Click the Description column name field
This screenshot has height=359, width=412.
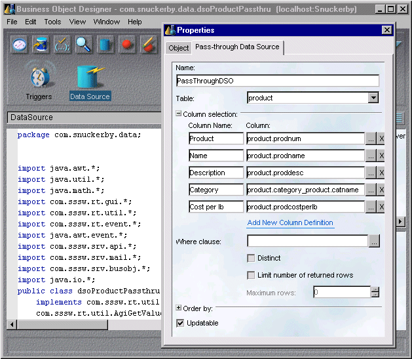(x=216, y=173)
